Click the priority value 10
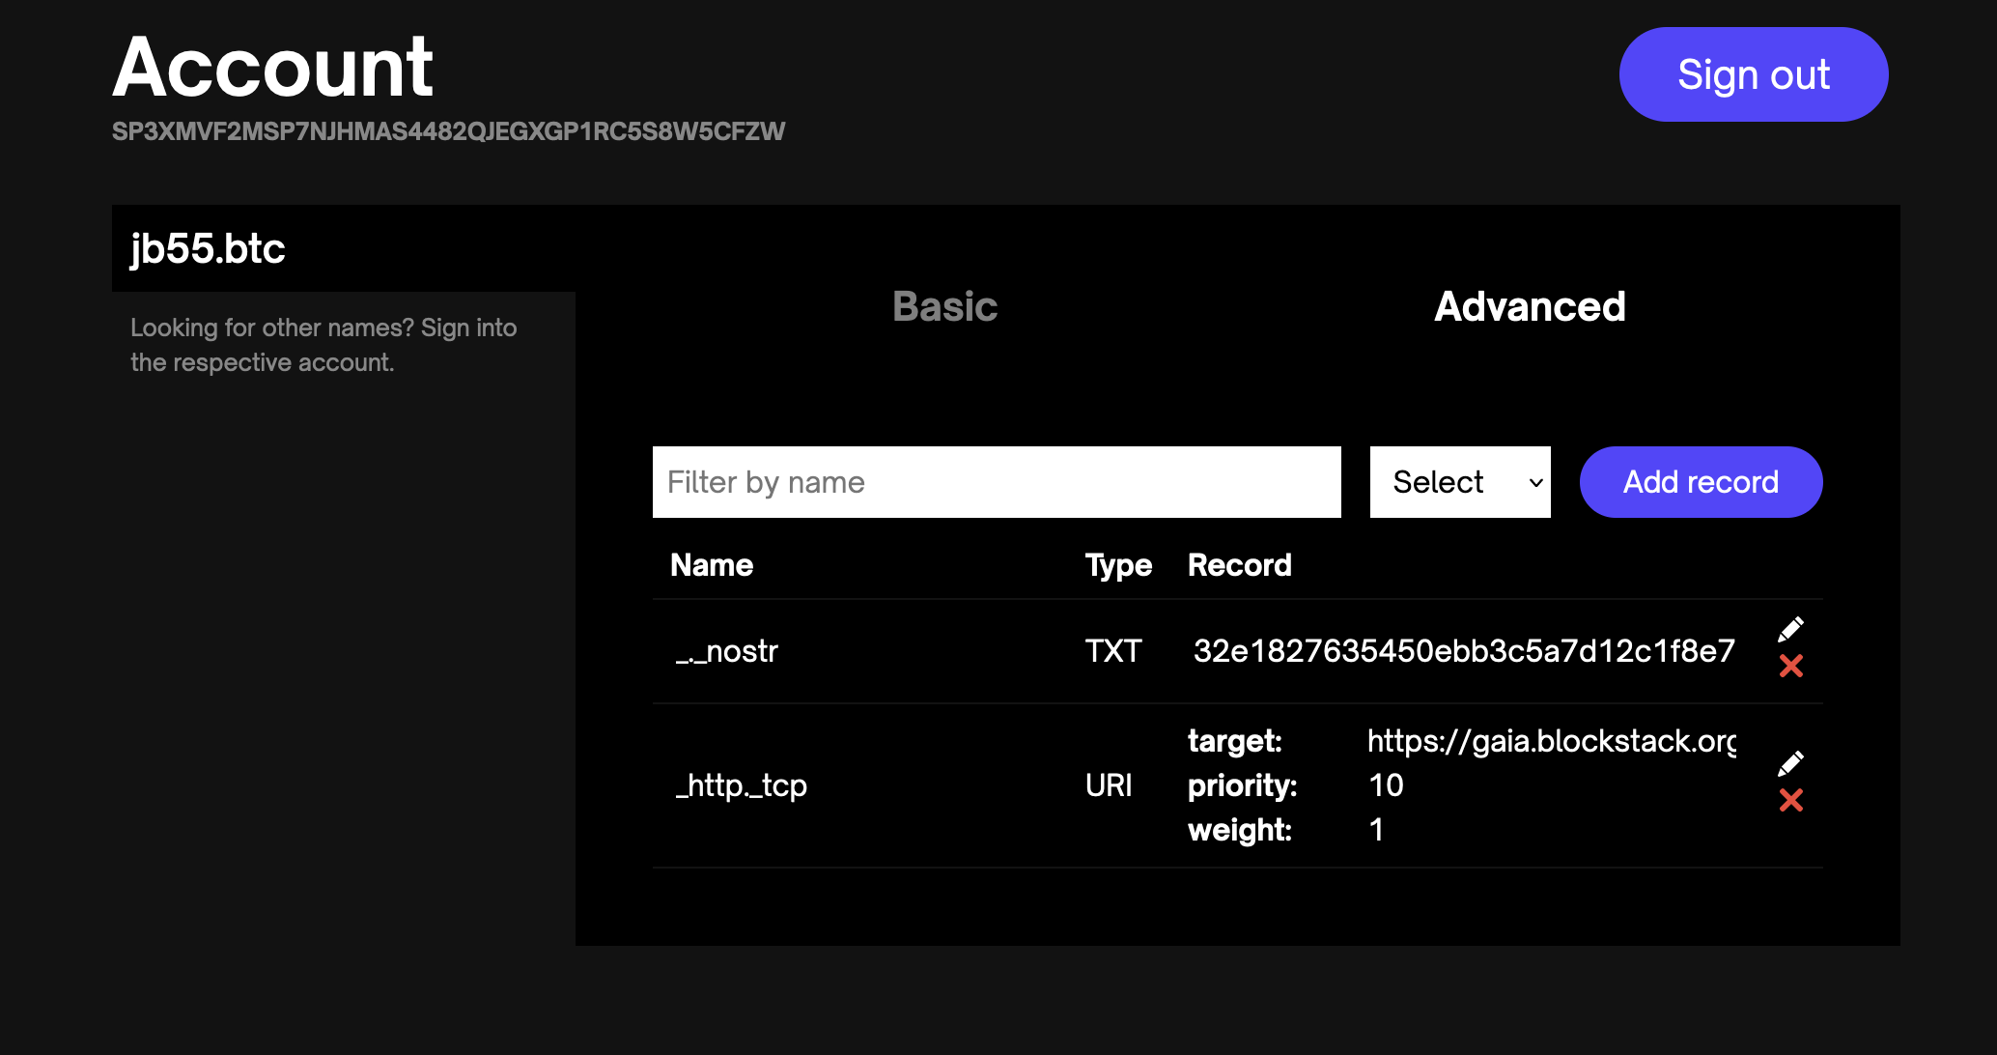The width and height of the screenshot is (1997, 1055). (x=1386, y=785)
